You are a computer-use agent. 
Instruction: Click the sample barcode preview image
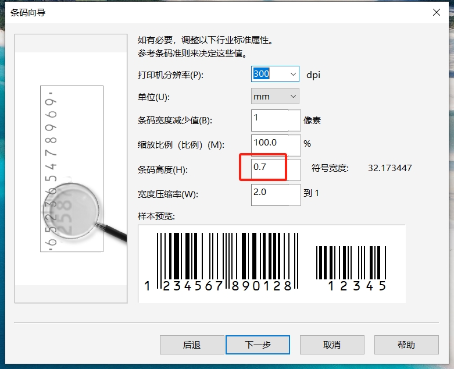(x=271, y=264)
